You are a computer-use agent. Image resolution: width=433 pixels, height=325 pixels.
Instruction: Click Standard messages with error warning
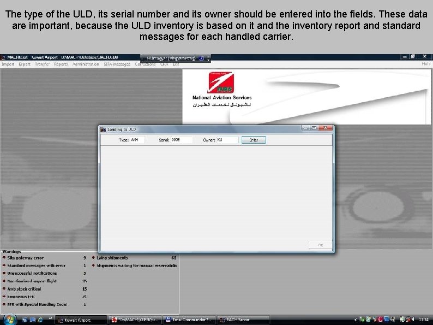coord(36,265)
